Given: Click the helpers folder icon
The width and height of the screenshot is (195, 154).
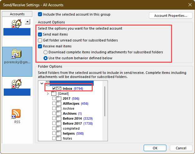Looking at the screenshot, I should [59, 133].
